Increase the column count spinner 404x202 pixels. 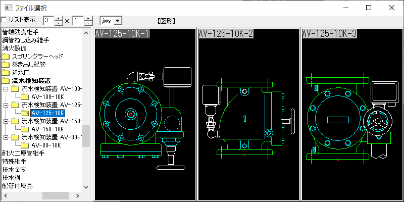pyautogui.click(x=88, y=18)
